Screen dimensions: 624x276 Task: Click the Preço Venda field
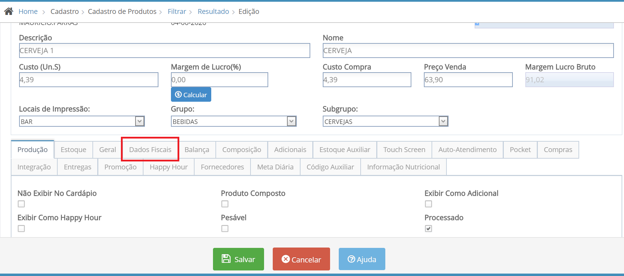pyautogui.click(x=468, y=80)
